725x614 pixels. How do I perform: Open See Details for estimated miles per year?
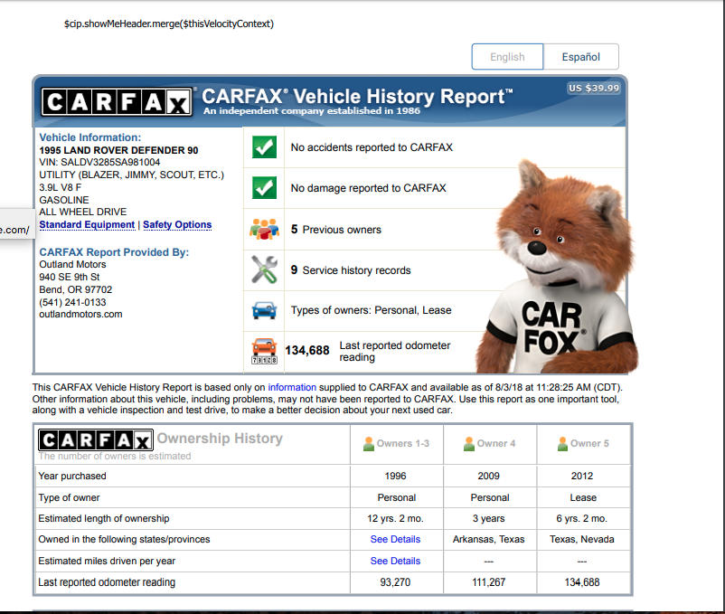pos(395,561)
